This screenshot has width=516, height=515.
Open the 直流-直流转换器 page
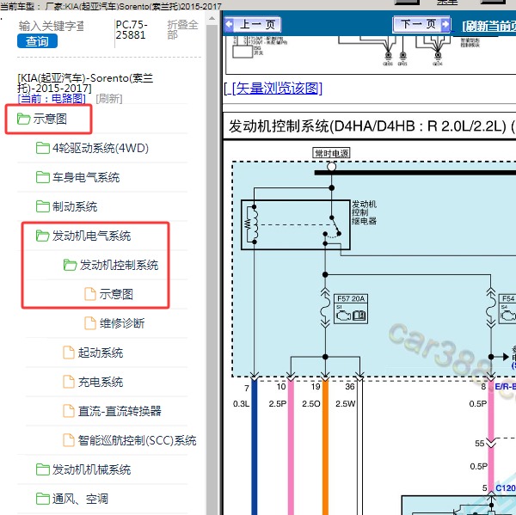tap(120, 411)
